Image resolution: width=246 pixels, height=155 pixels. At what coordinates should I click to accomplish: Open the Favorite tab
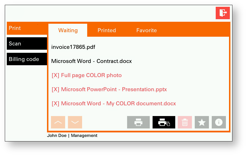[146, 30]
